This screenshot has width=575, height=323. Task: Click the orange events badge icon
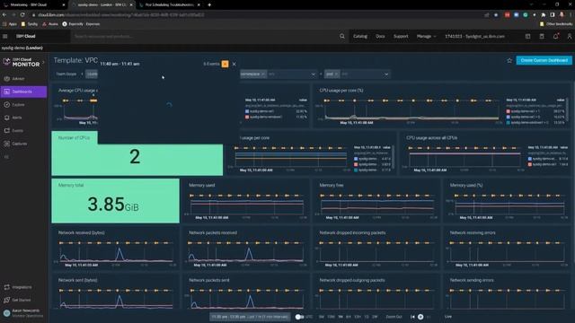point(226,64)
